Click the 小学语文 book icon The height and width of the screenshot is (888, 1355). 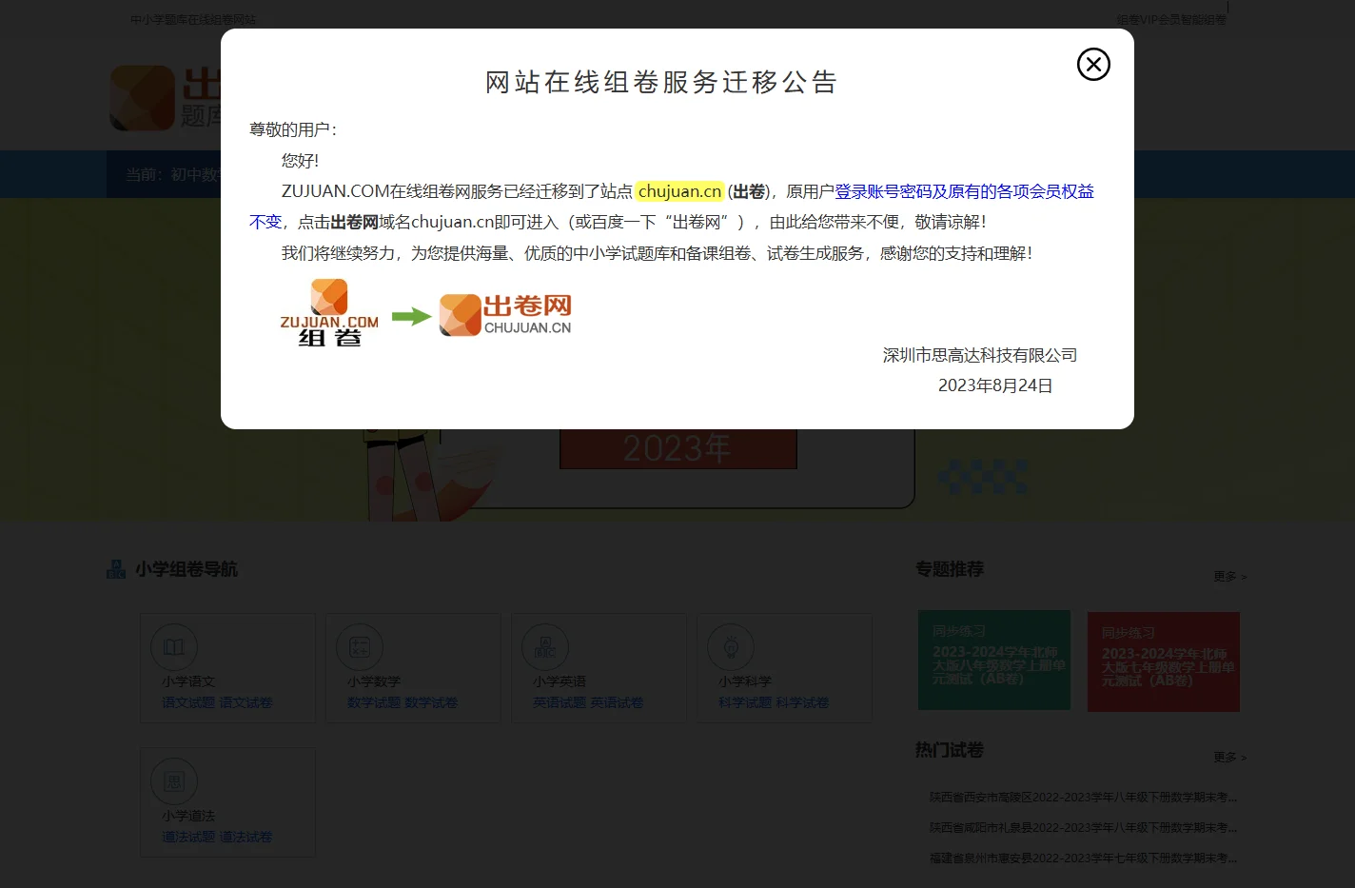click(x=174, y=647)
